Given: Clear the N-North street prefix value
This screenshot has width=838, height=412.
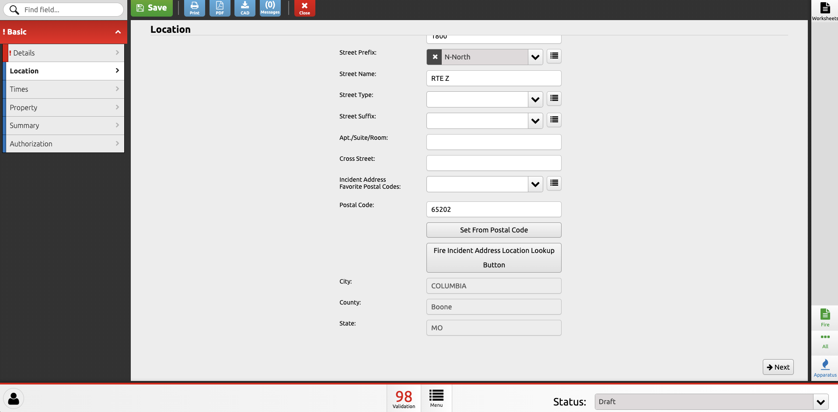Looking at the screenshot, I should [435, 57].
